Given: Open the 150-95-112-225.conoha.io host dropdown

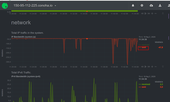Looking at the screenshot, I should [x=35, y=5].
